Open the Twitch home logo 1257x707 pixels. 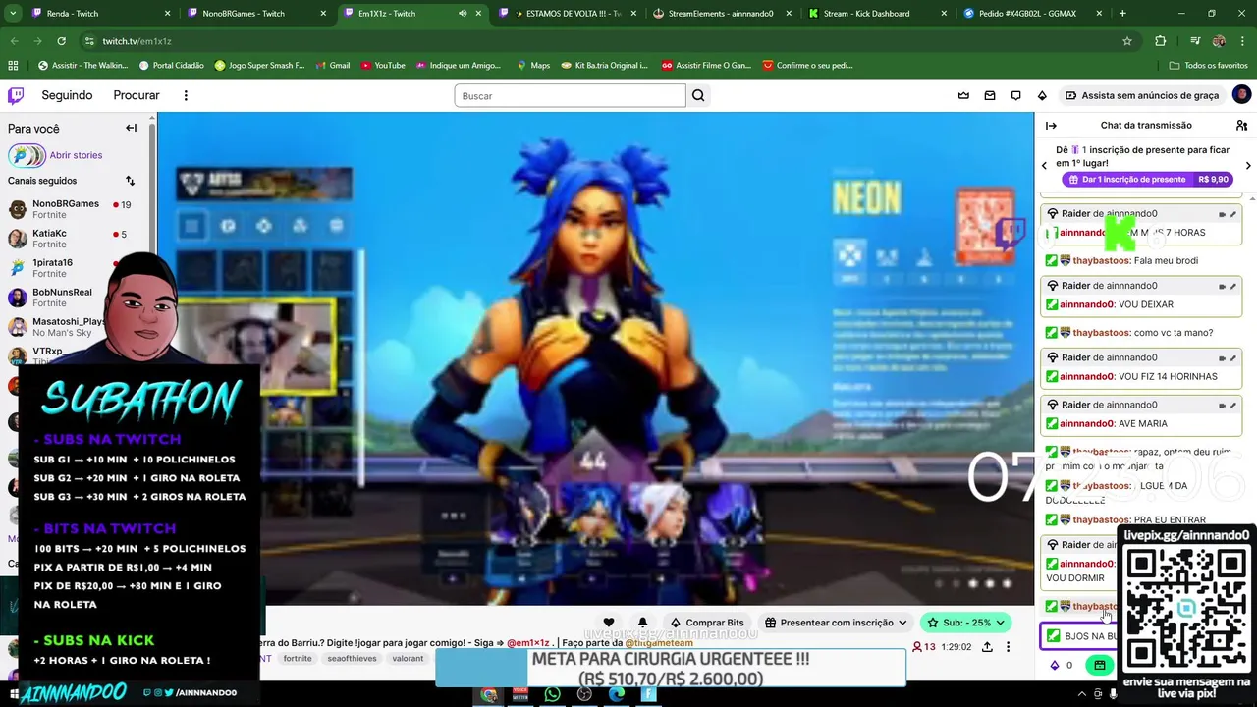[16, 95]
